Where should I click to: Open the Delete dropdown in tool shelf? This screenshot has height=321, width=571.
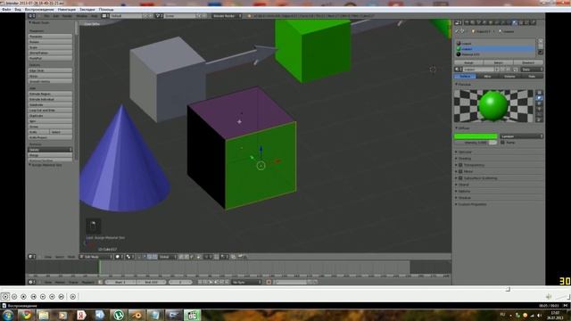50,150
